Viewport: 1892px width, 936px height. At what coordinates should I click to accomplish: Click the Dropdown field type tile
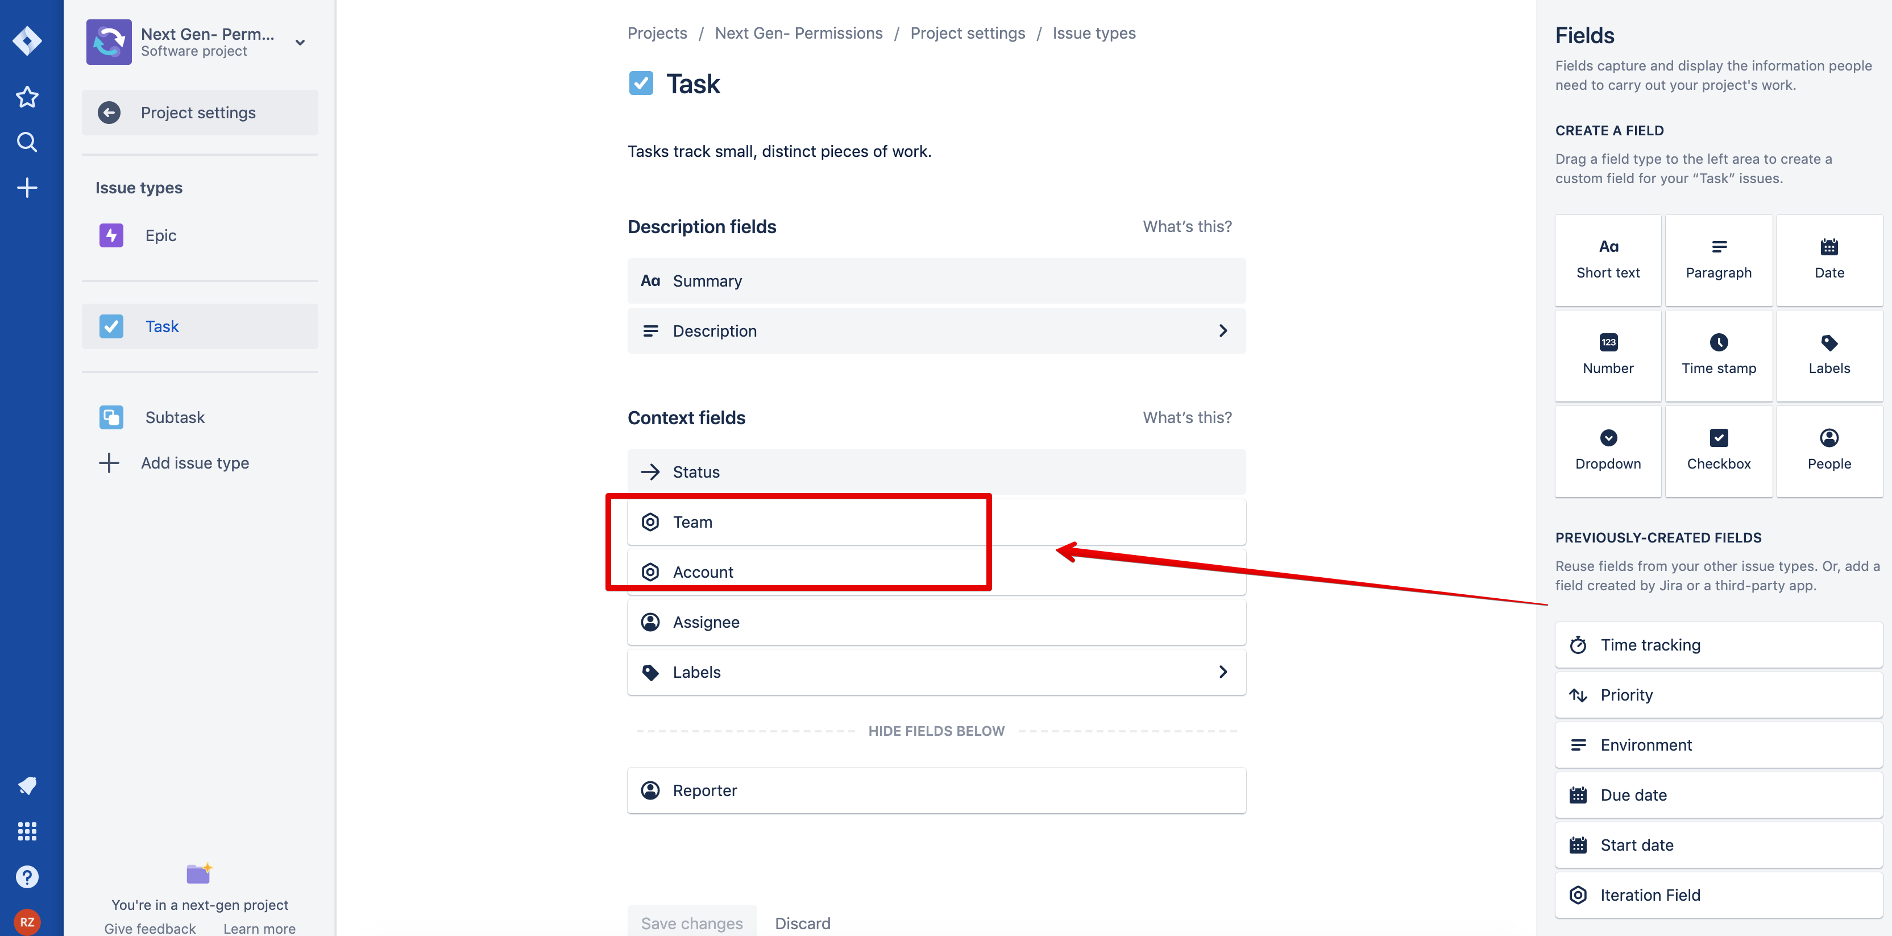tap(1608, 450)
